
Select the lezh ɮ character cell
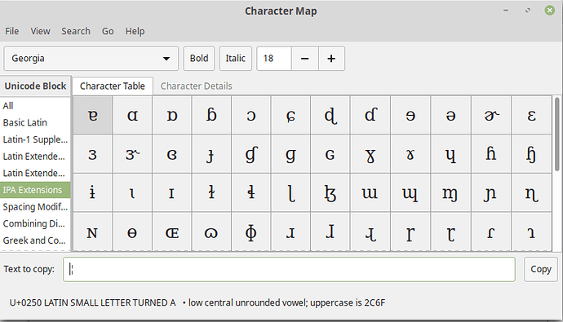click(x=330, y=193)
